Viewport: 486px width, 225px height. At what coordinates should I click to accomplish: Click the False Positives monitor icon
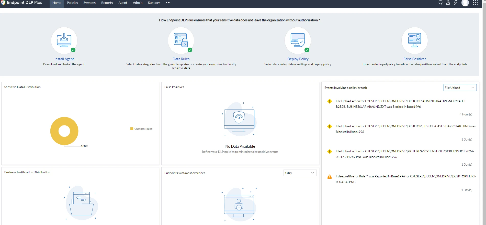(415, 40)
